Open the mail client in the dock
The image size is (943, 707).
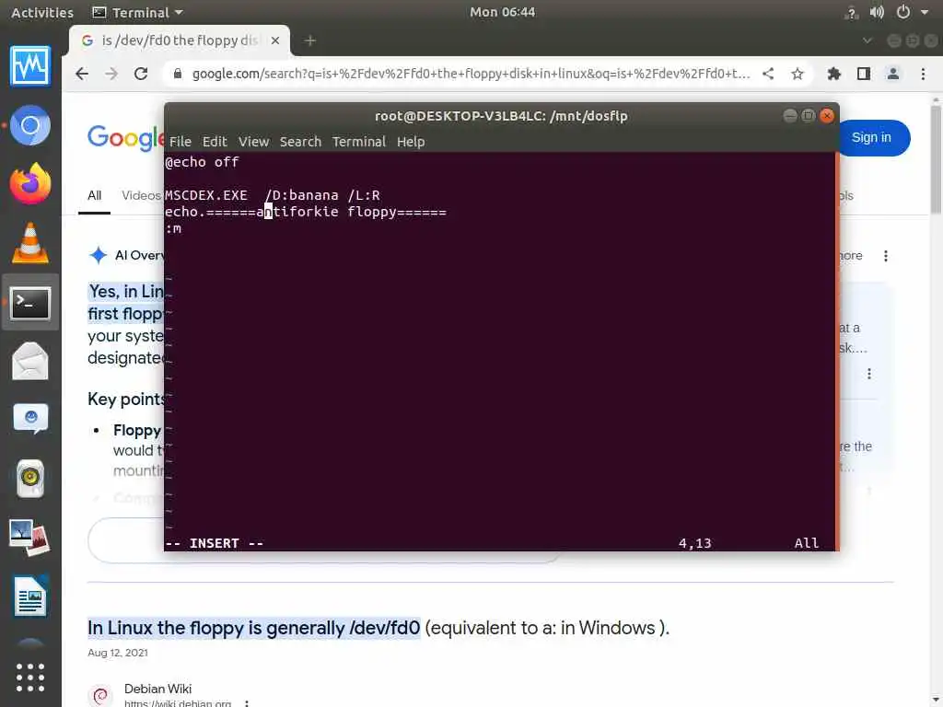[x=30, y=361]
